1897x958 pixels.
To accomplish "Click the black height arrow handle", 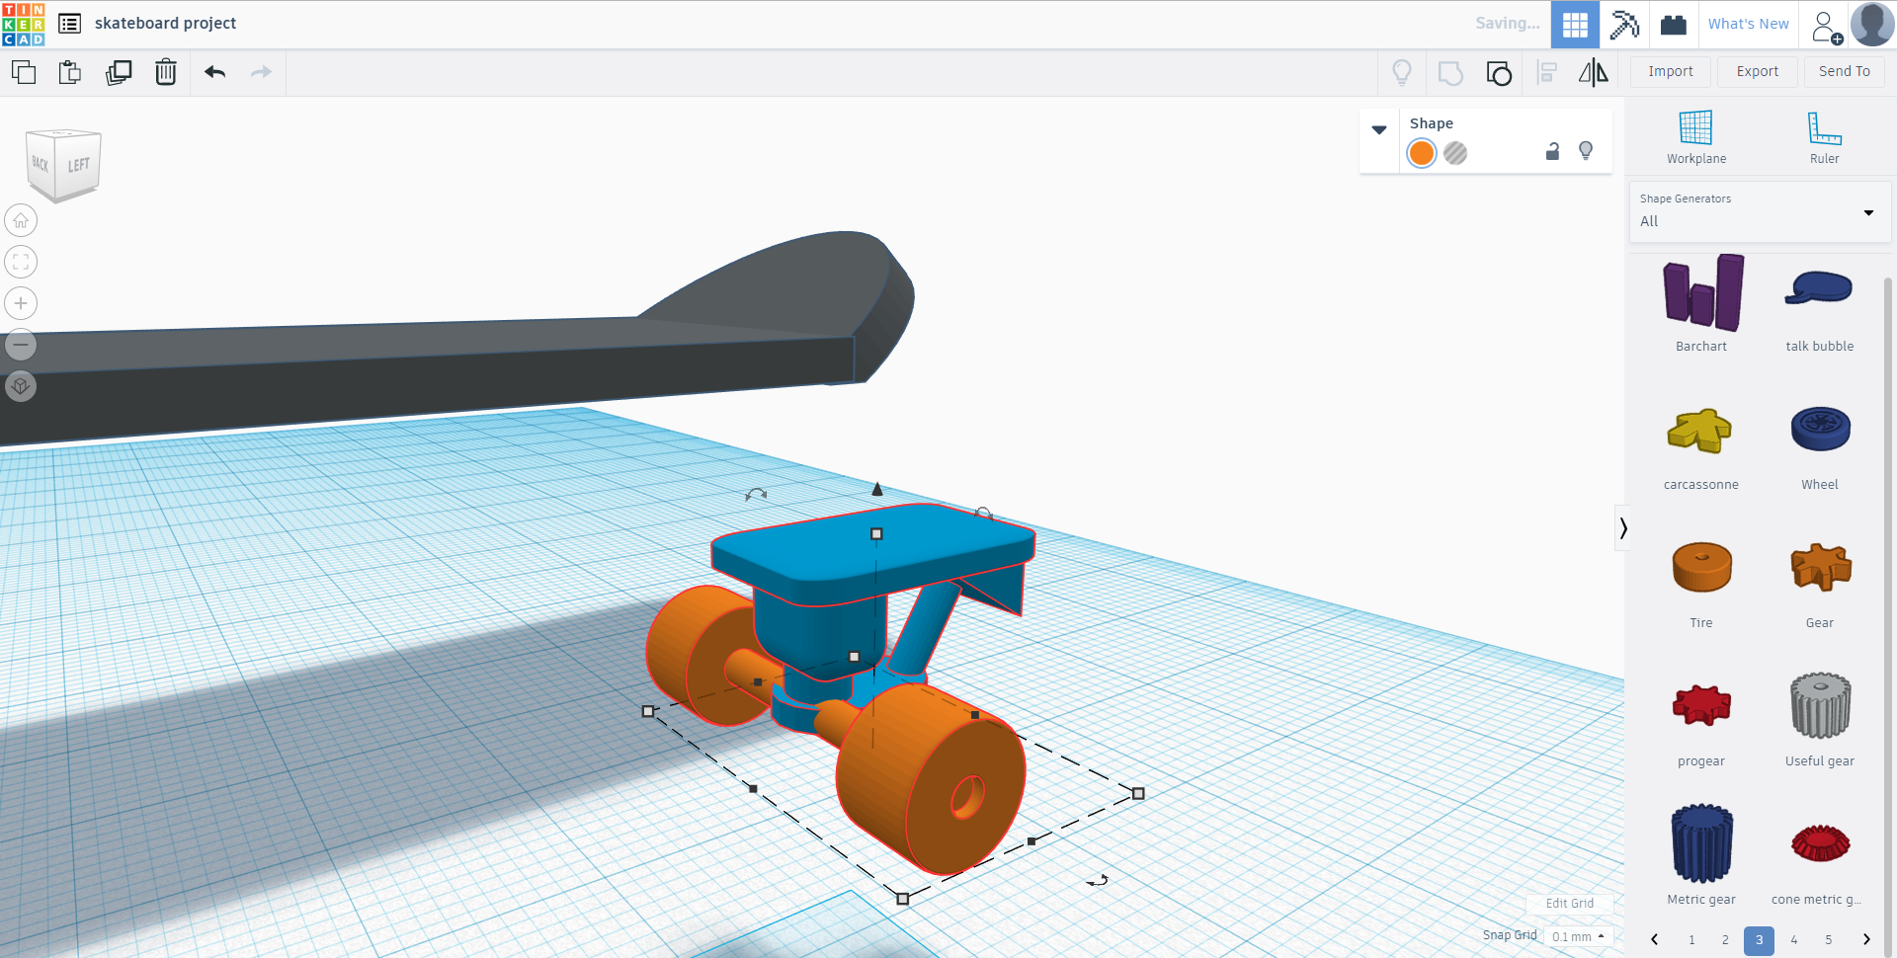I will [x=877, y=489].
